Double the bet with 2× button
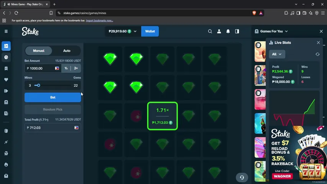 click(76, 68)
